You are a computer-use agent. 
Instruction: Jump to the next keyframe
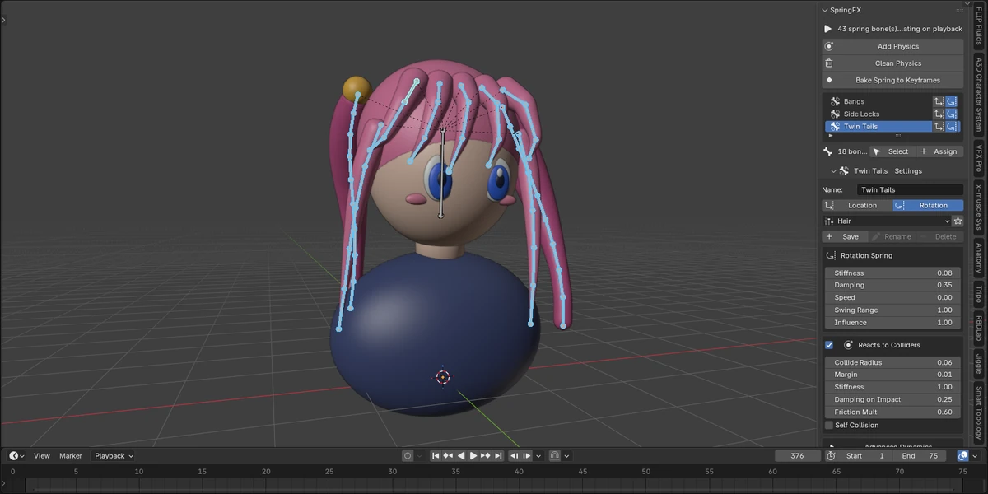coord(486,455)
